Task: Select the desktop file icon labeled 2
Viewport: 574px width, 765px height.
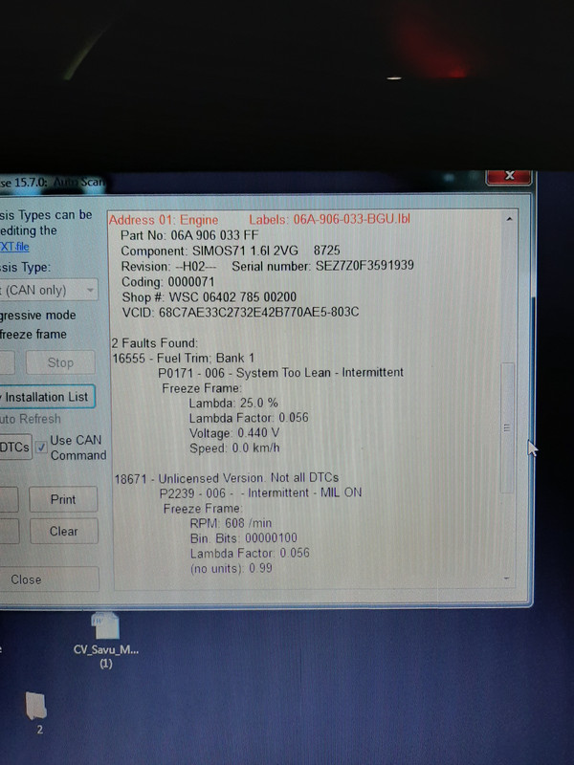Action: (36, 712)
